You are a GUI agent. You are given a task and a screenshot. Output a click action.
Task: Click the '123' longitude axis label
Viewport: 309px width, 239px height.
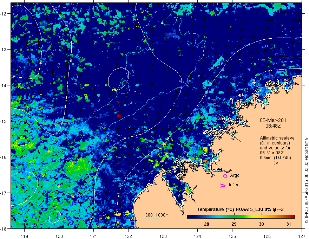pyautogui.click(x=163, y=236)
